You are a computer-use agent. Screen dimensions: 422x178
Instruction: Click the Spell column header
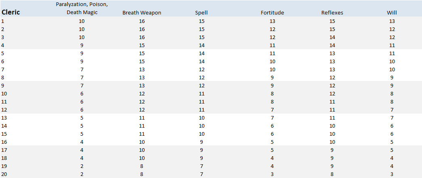click(201, 12)
